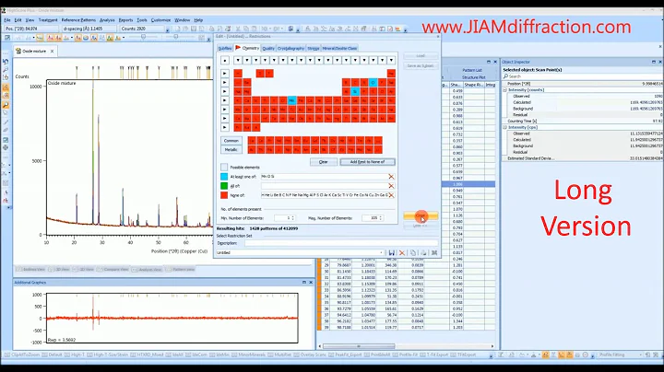Clear the 'None of' element list
Screen dimensions: 664x372
pos(391,195)
